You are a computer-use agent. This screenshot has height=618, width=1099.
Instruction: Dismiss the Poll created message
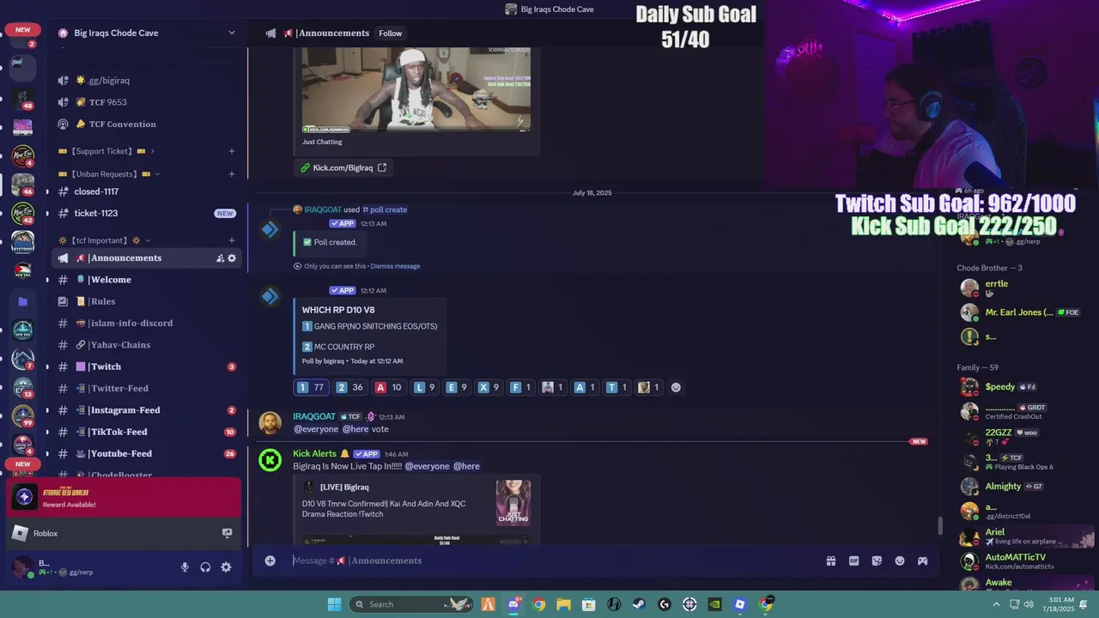click(x=395, y=266)
